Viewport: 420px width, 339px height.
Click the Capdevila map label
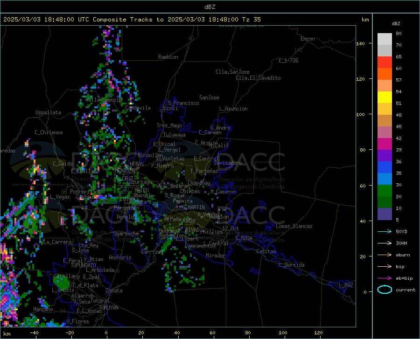click(138, 108)
